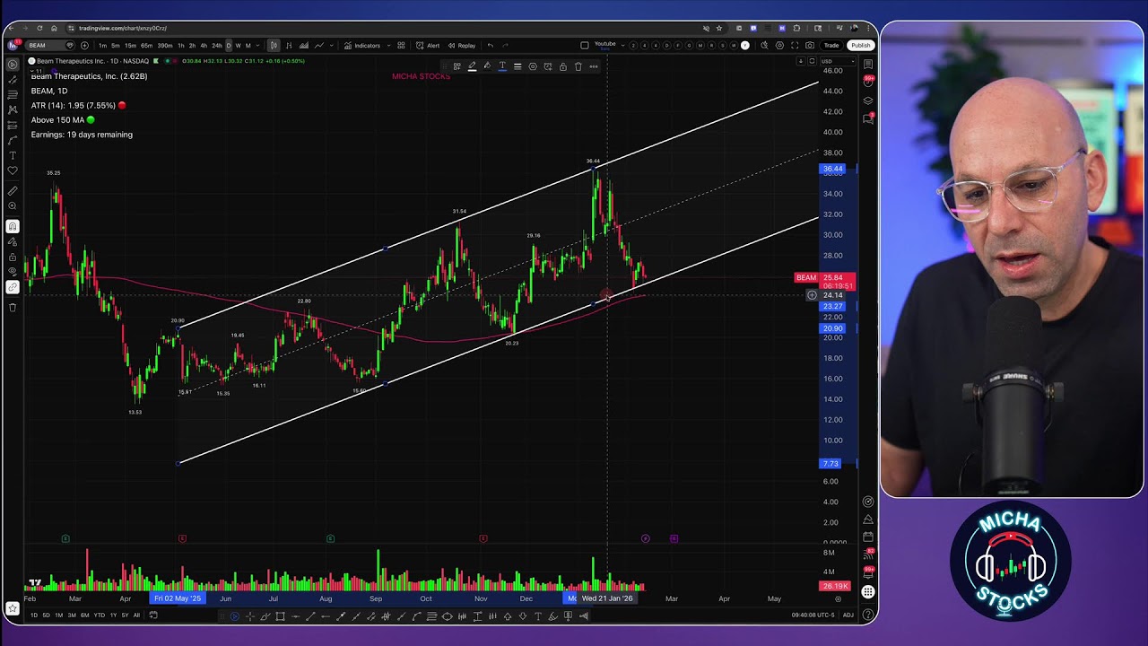
Task: Click the trash icon to remove drawings
Action: [x=13, y=308]
